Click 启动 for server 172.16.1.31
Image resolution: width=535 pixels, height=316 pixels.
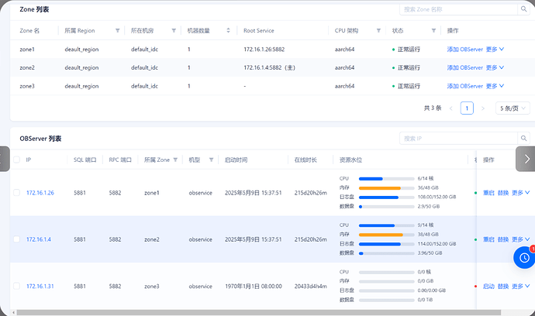point(488,286)
